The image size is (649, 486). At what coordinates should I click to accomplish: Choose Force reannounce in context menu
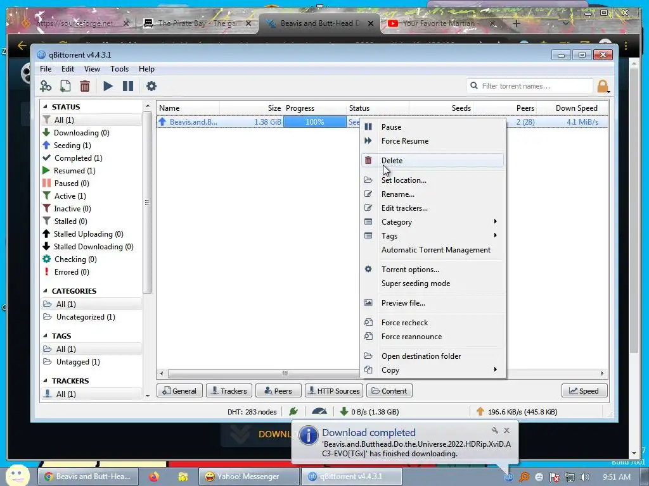pyautogui.click(x=432, y=337)
